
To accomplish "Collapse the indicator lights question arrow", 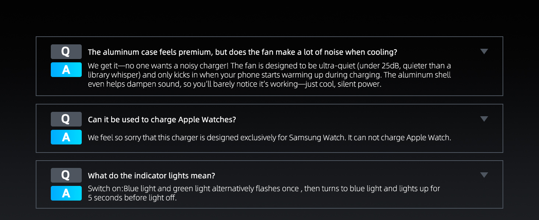I will pos(484,175).
